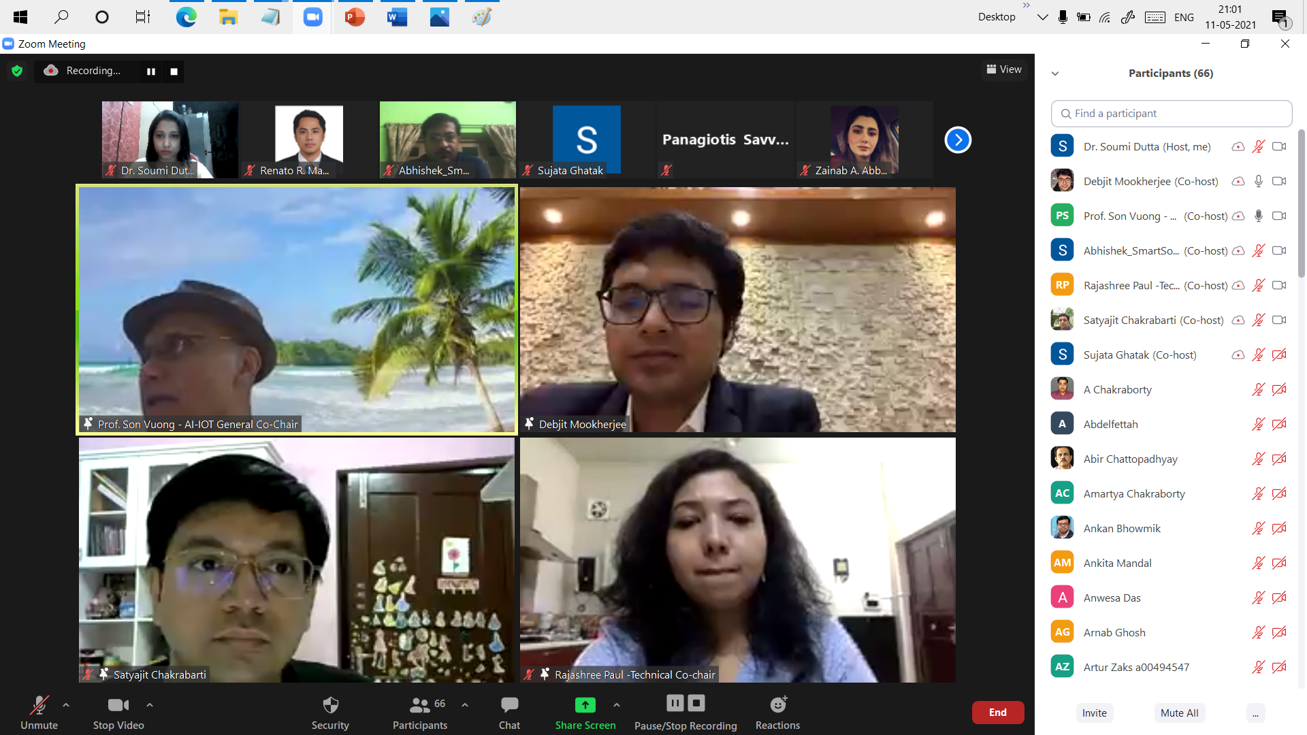
Task: Open the Participants toolbar icon
Action: click(x=420, y=704)
